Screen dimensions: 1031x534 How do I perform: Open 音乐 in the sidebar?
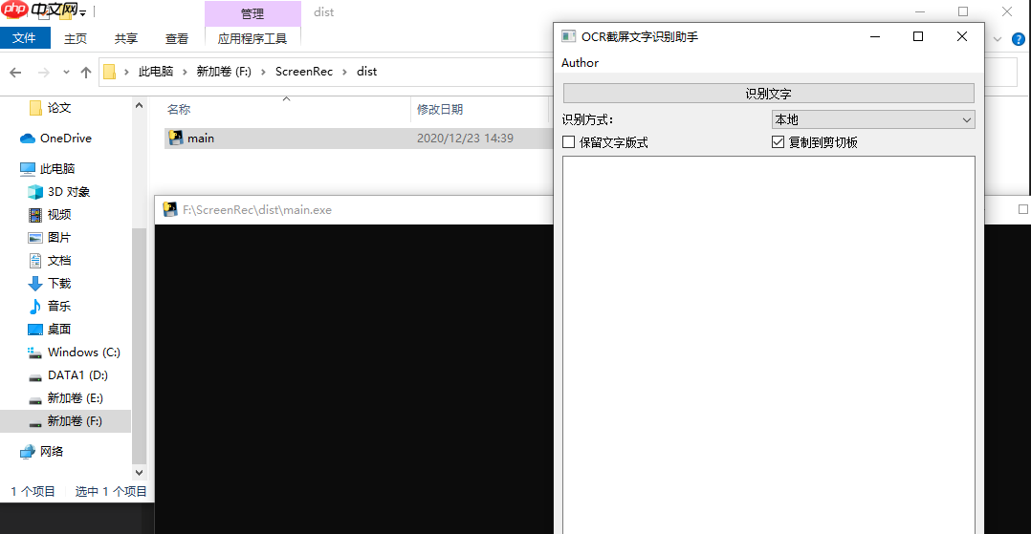pyautogui.click(x=59, y=306)
